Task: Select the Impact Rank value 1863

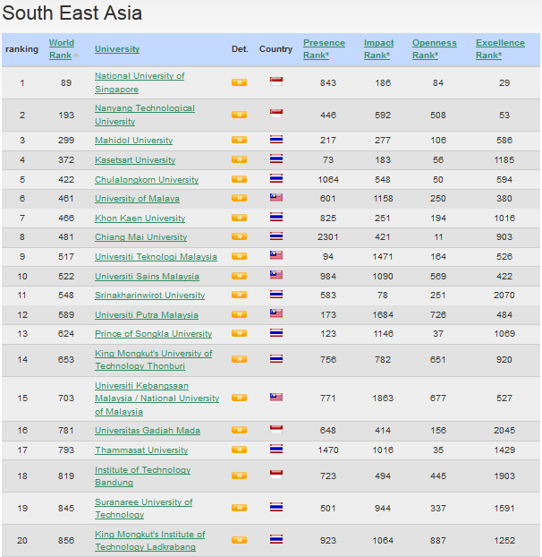Action: coord(383,398)
